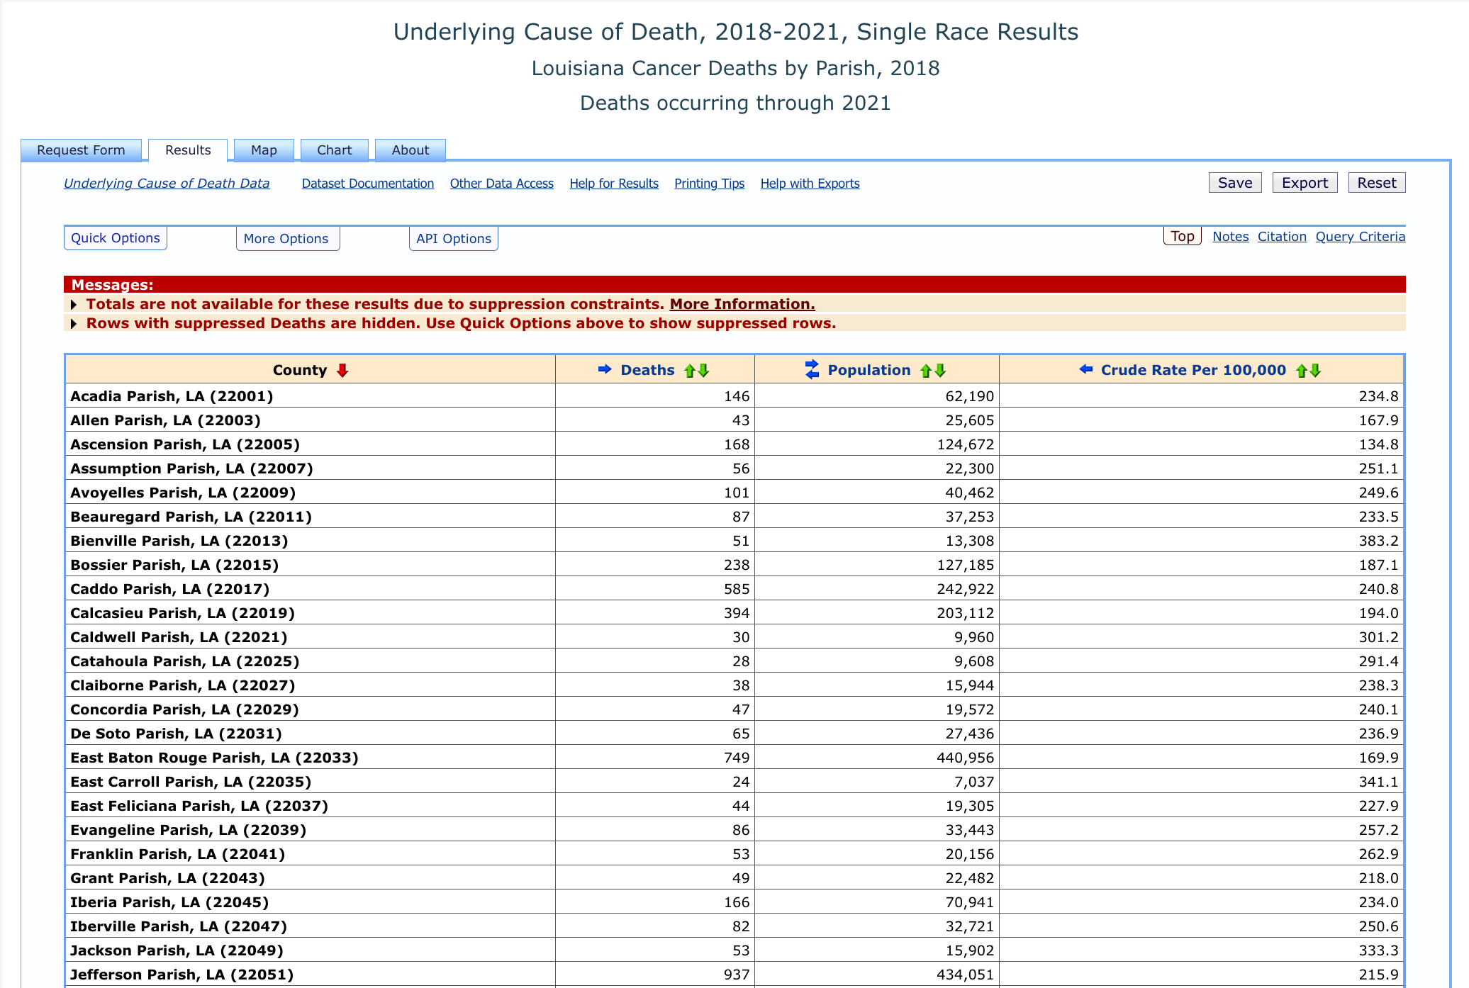Screen dimensions: 1469x988
Task: Click the 440,956 population cell
Action: pyautogui.click(x=966, y=758)
